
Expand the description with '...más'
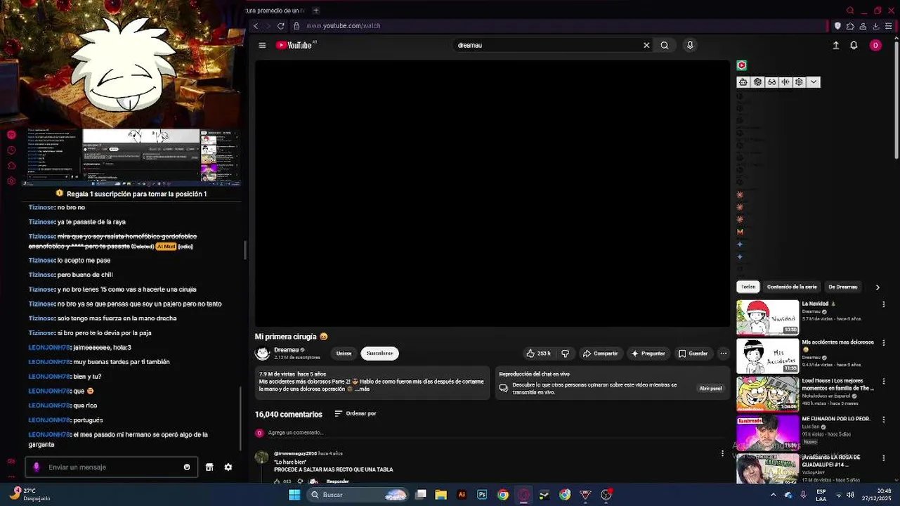click(x=363, y=389)
